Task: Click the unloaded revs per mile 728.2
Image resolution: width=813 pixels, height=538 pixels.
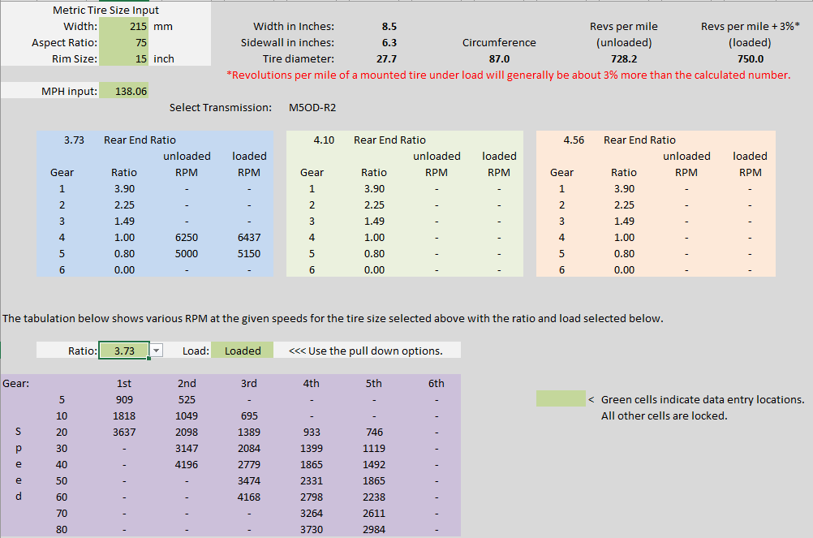Action: [x=623, y=59]
